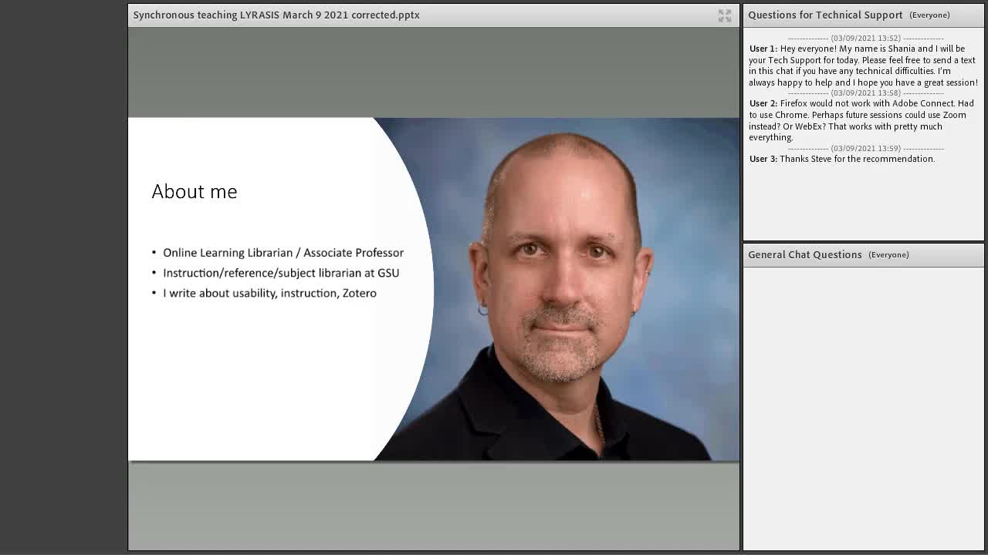
Task: Click User 3's thanks to Steve message
Action: [x=841, y=159]
